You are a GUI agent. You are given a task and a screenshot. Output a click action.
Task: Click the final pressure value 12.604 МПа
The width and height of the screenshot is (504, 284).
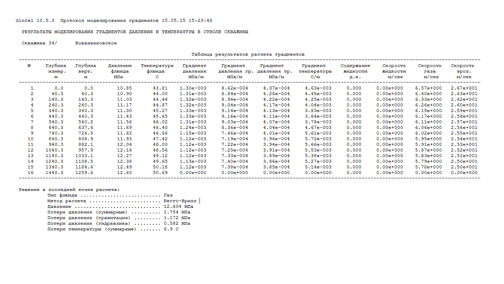coord(178,207)
